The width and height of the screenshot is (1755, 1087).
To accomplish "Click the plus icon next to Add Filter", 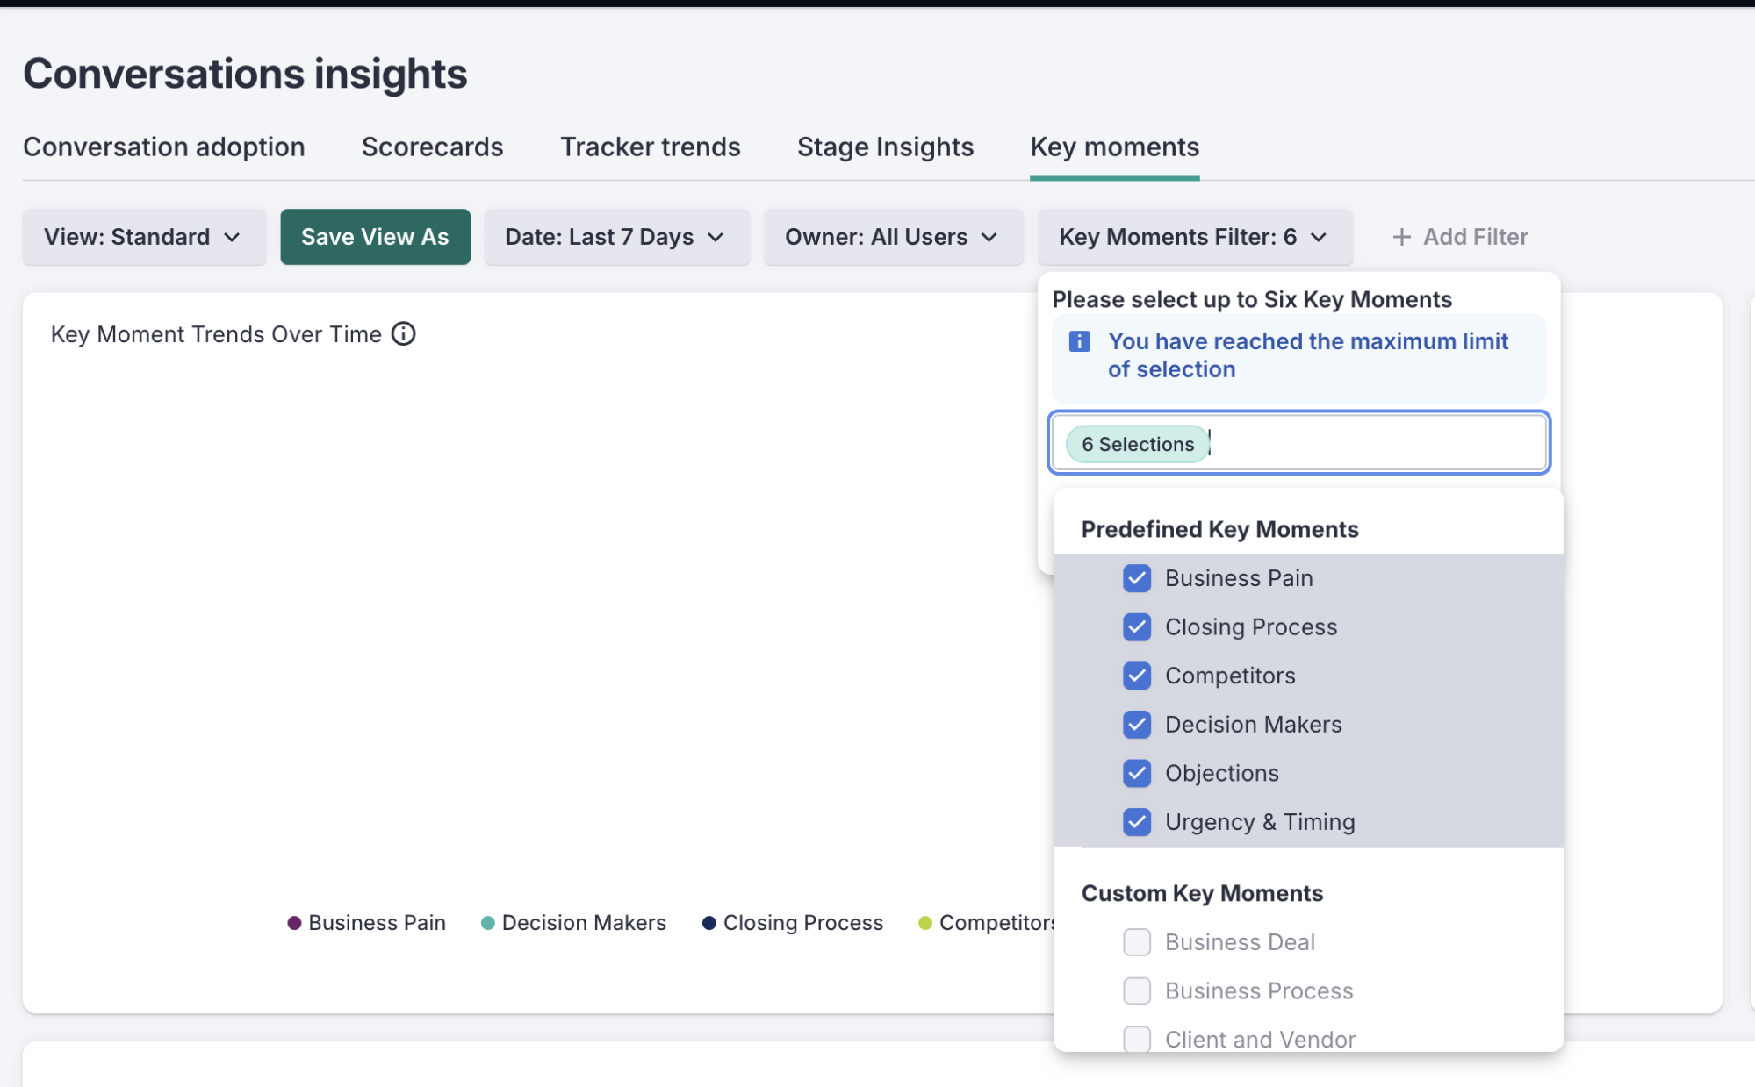I will point(1401,237).
